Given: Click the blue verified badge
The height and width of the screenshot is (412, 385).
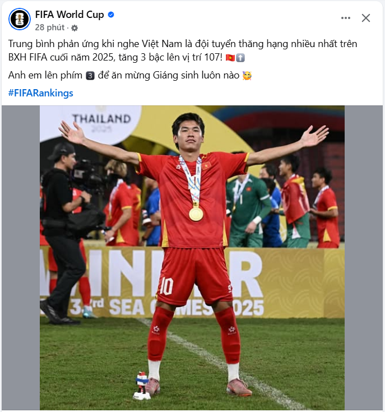Looking at the screenshot, I should click(x=111, y=15).
